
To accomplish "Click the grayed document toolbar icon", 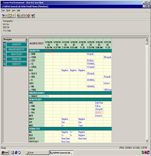I will (14, 15).
